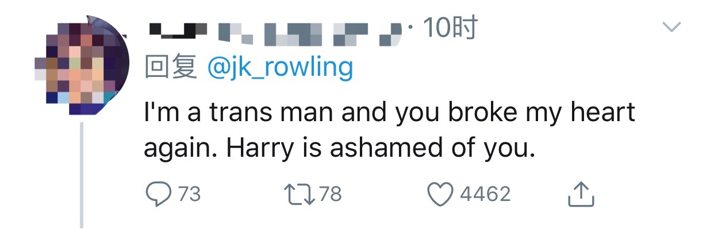Screen dimensions: 714x240
Task: Click the reply count 73
Action: 189,194
